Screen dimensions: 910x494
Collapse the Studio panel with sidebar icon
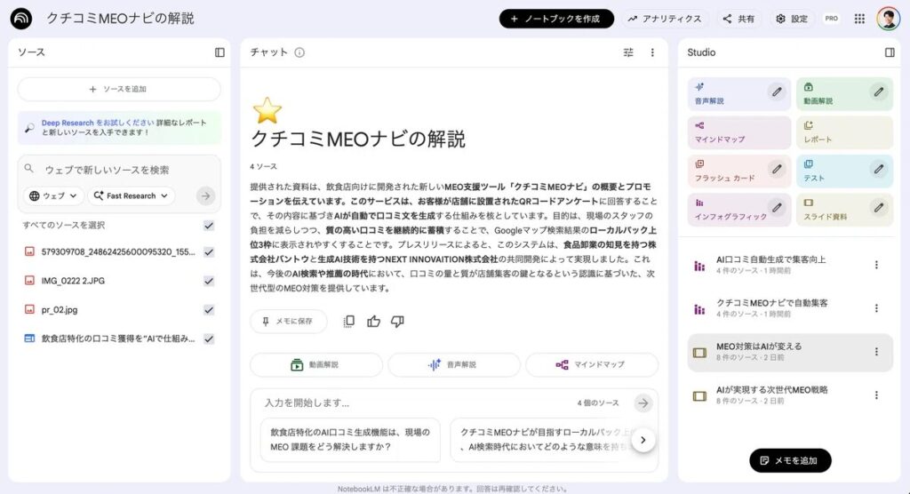pyautogui.click(x=890, y=52)
